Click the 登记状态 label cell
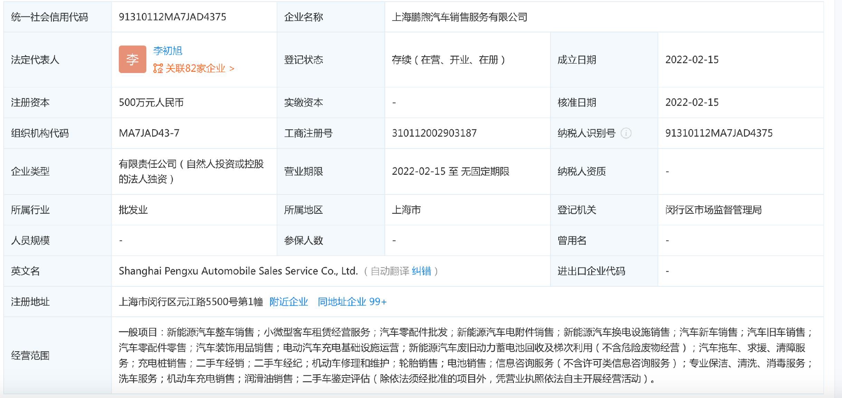842x398 pixels. click(331, 60)
